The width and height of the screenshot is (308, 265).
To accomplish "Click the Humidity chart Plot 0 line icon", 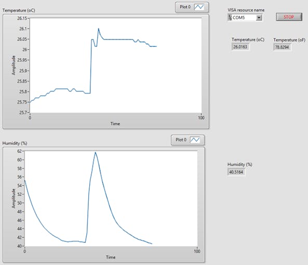I will point(195,140).
